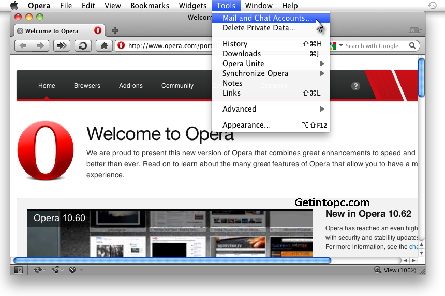The width and height of the screenshot is (445, 296).
Task: Expand the Opera Unite submenu
Action: click(x=271, y=64)
